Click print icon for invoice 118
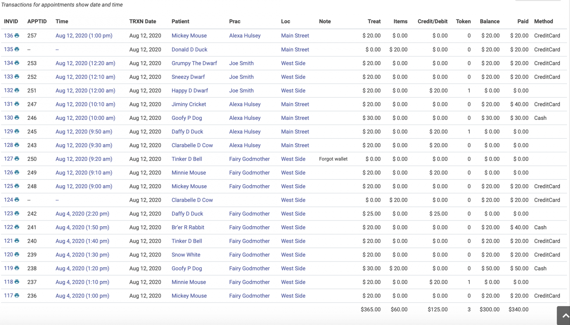Viewport: 570px width, 325px height. click(17, 282)
